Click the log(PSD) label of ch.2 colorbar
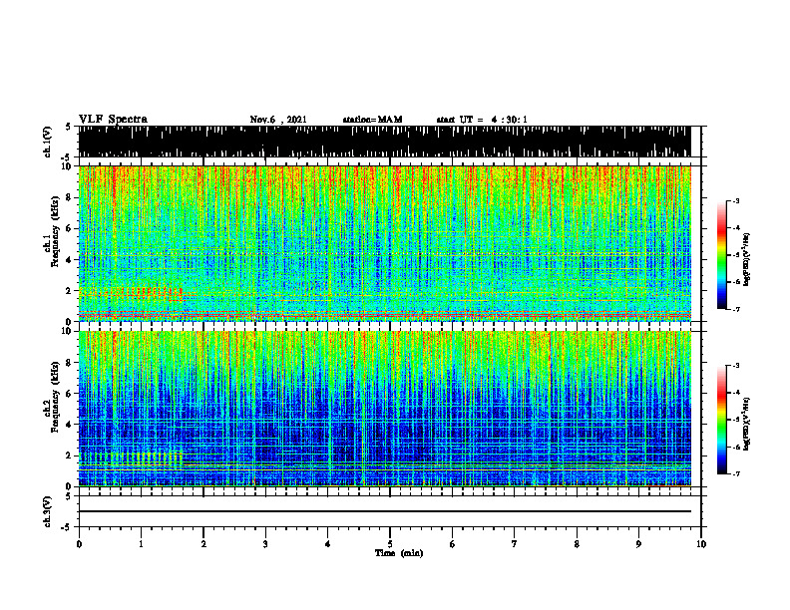The image size is (790, 610). click(x=747, y=424)
